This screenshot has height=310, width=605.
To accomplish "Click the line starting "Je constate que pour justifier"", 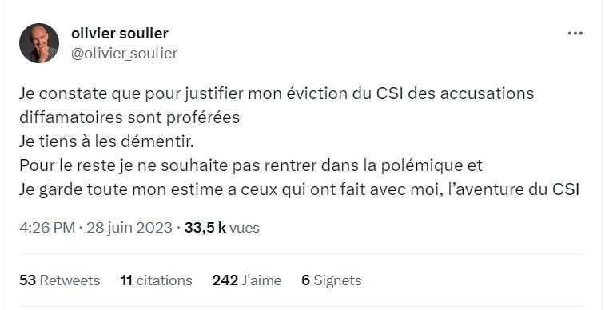I will [x=277, y=93].
